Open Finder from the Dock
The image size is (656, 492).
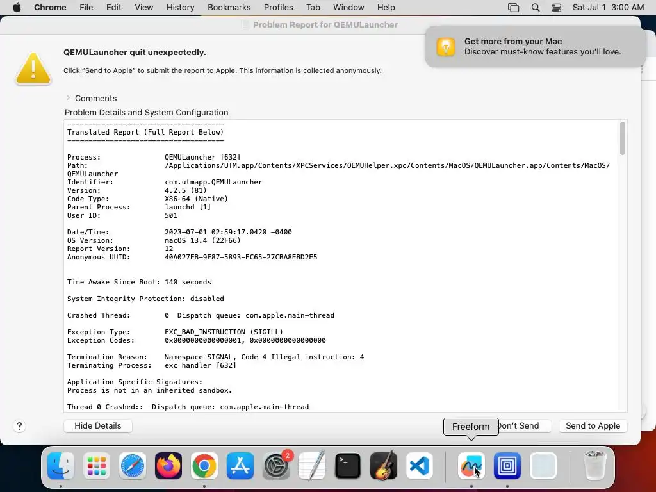point(61,466)
